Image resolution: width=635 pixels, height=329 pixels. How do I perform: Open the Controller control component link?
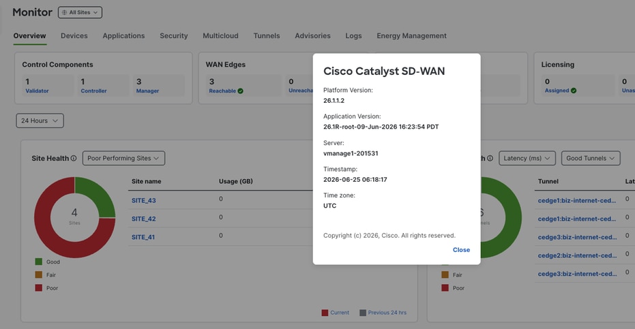click(93, 91)
